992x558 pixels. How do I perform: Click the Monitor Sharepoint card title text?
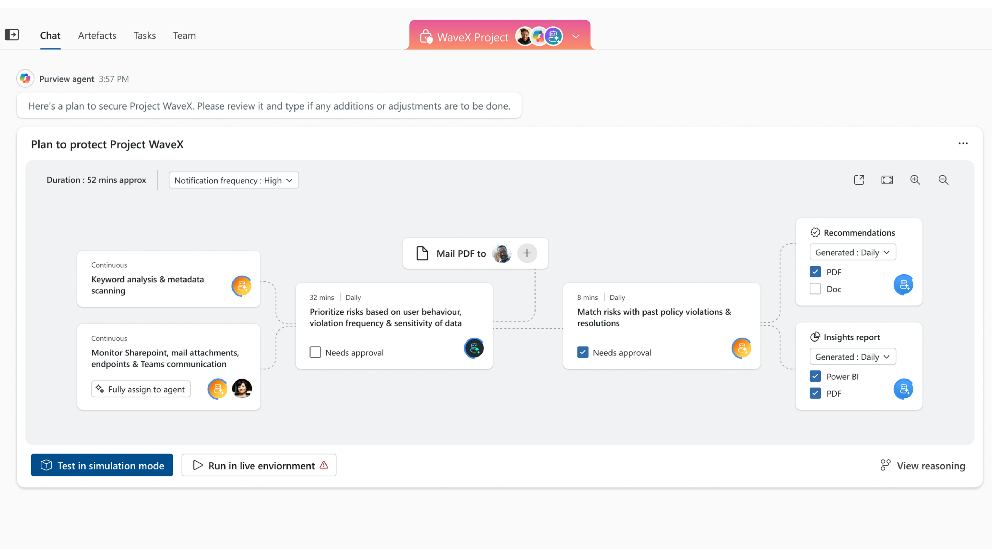pyautogui.click(x=165, y=358)
